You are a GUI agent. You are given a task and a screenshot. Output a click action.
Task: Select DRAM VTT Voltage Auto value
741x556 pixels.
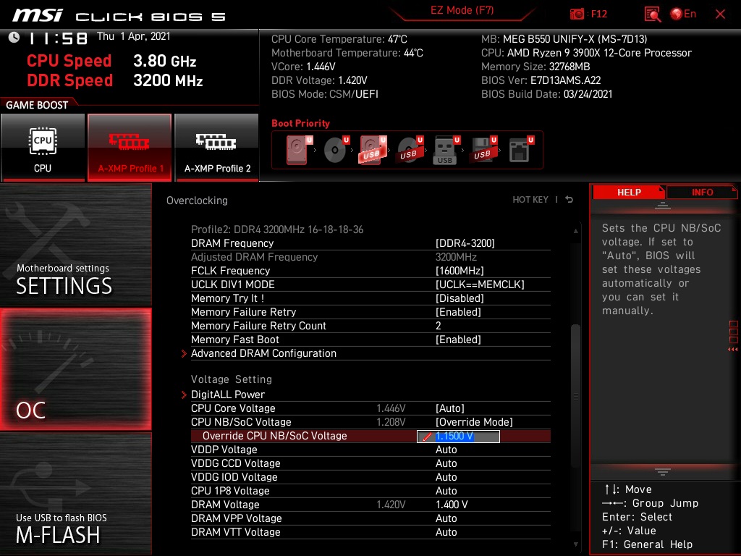[x=446, y=532]
